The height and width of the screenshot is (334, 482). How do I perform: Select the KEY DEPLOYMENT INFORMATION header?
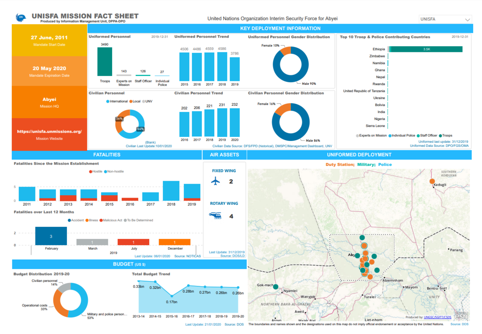click(280, 29)
